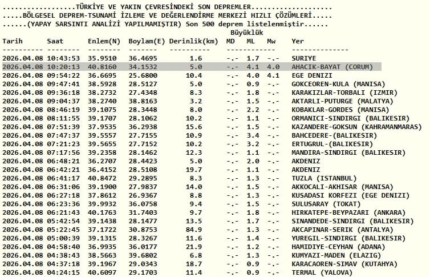Click the BAHCEDERE-(BALIKESIR) 3.4 magnitude value
The image size is (430, 277).
[x=253, y=135]
